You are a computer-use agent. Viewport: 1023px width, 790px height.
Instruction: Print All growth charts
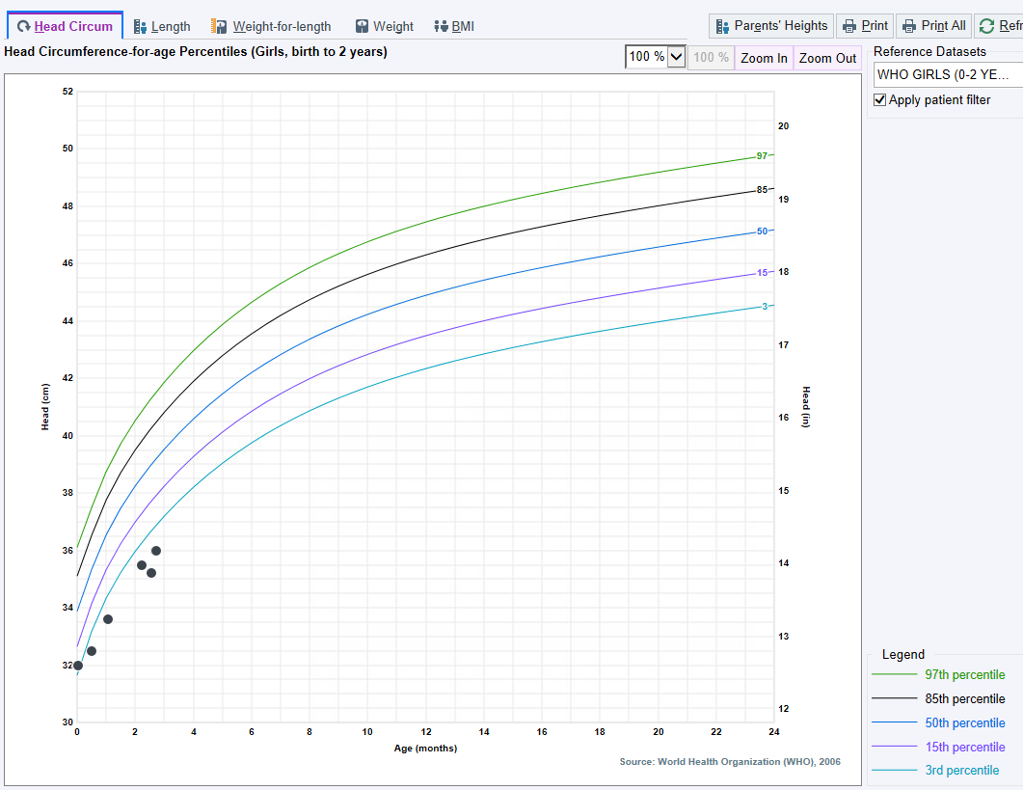click(933, 26)
